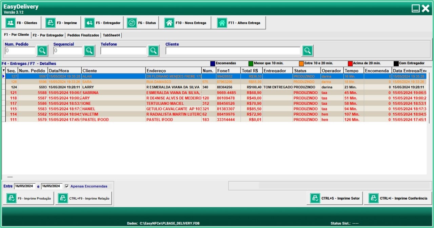Click the phone cell 33314444
The width and height of the screenshot is (434, 228).
click(228, 119)
